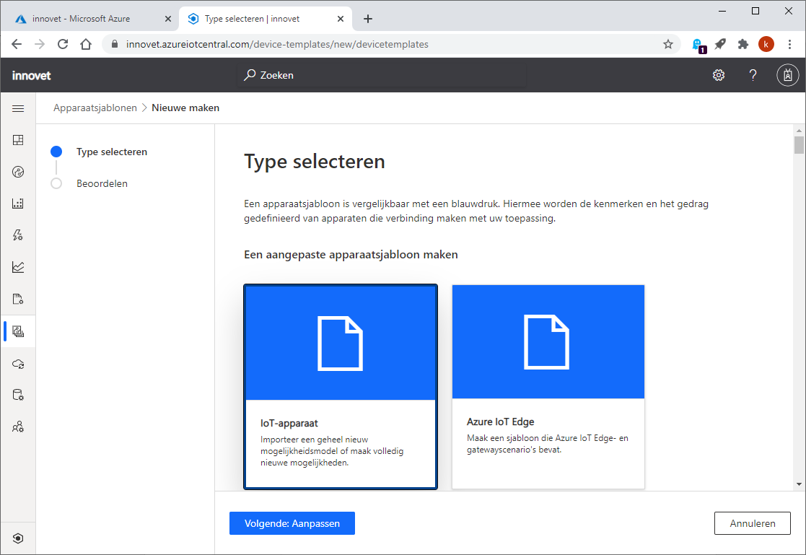Screen dimensions: 806x555
Task: Close the 'innovet - Microsoft Azure' tab
Action: pyautogui.click(x=168, y=19)
